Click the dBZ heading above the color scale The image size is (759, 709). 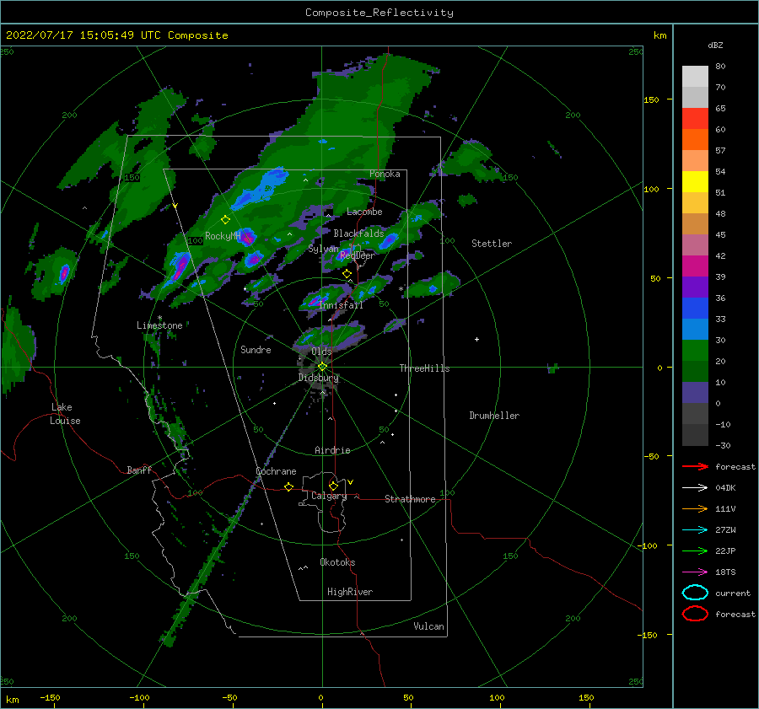tap(715, 46)
